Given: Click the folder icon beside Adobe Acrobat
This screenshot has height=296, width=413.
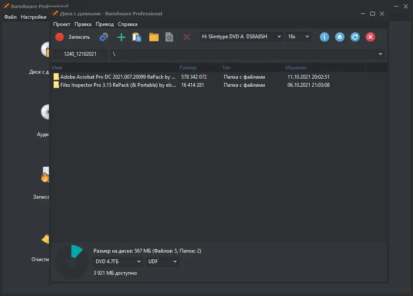Looking at the screenshot, I should [56, 77].
